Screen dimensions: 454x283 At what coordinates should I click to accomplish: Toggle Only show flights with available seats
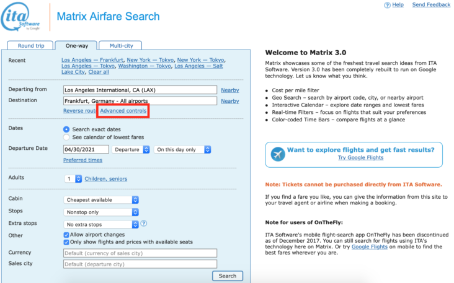coord(66,242)
